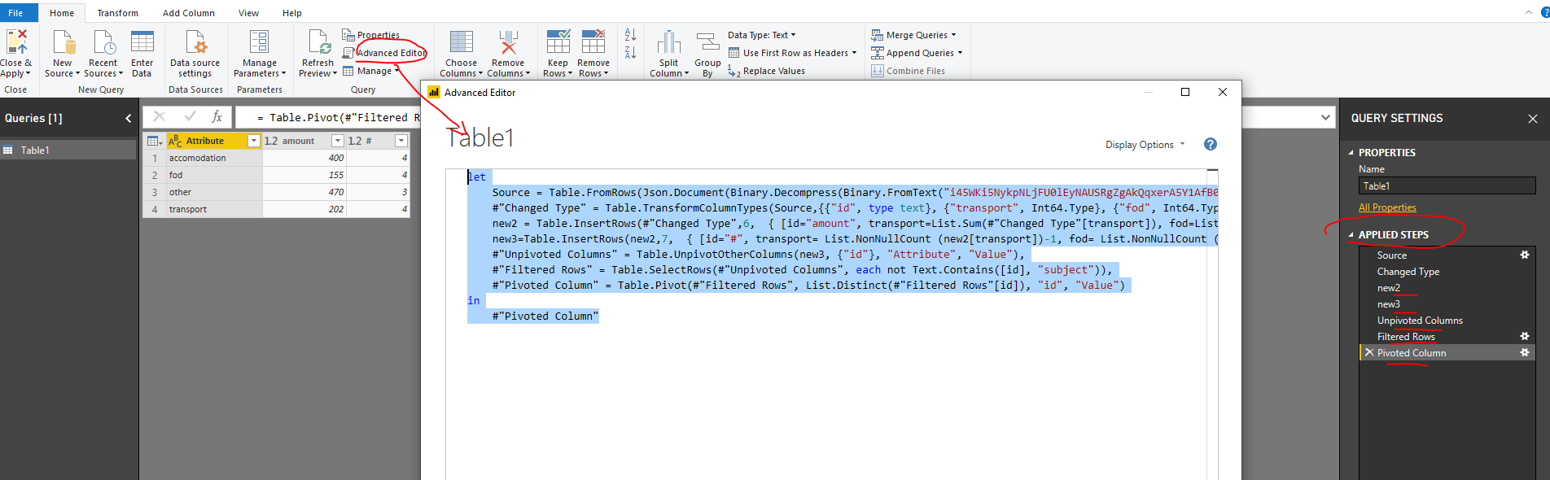
Task: Switch to the View tab
Action: click(x=249, y=13)
